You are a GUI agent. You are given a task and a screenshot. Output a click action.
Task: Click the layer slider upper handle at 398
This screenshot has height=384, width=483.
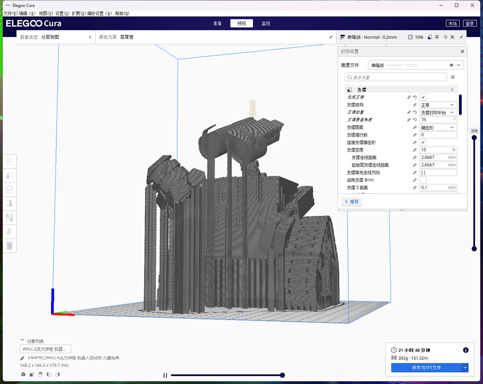474,137
